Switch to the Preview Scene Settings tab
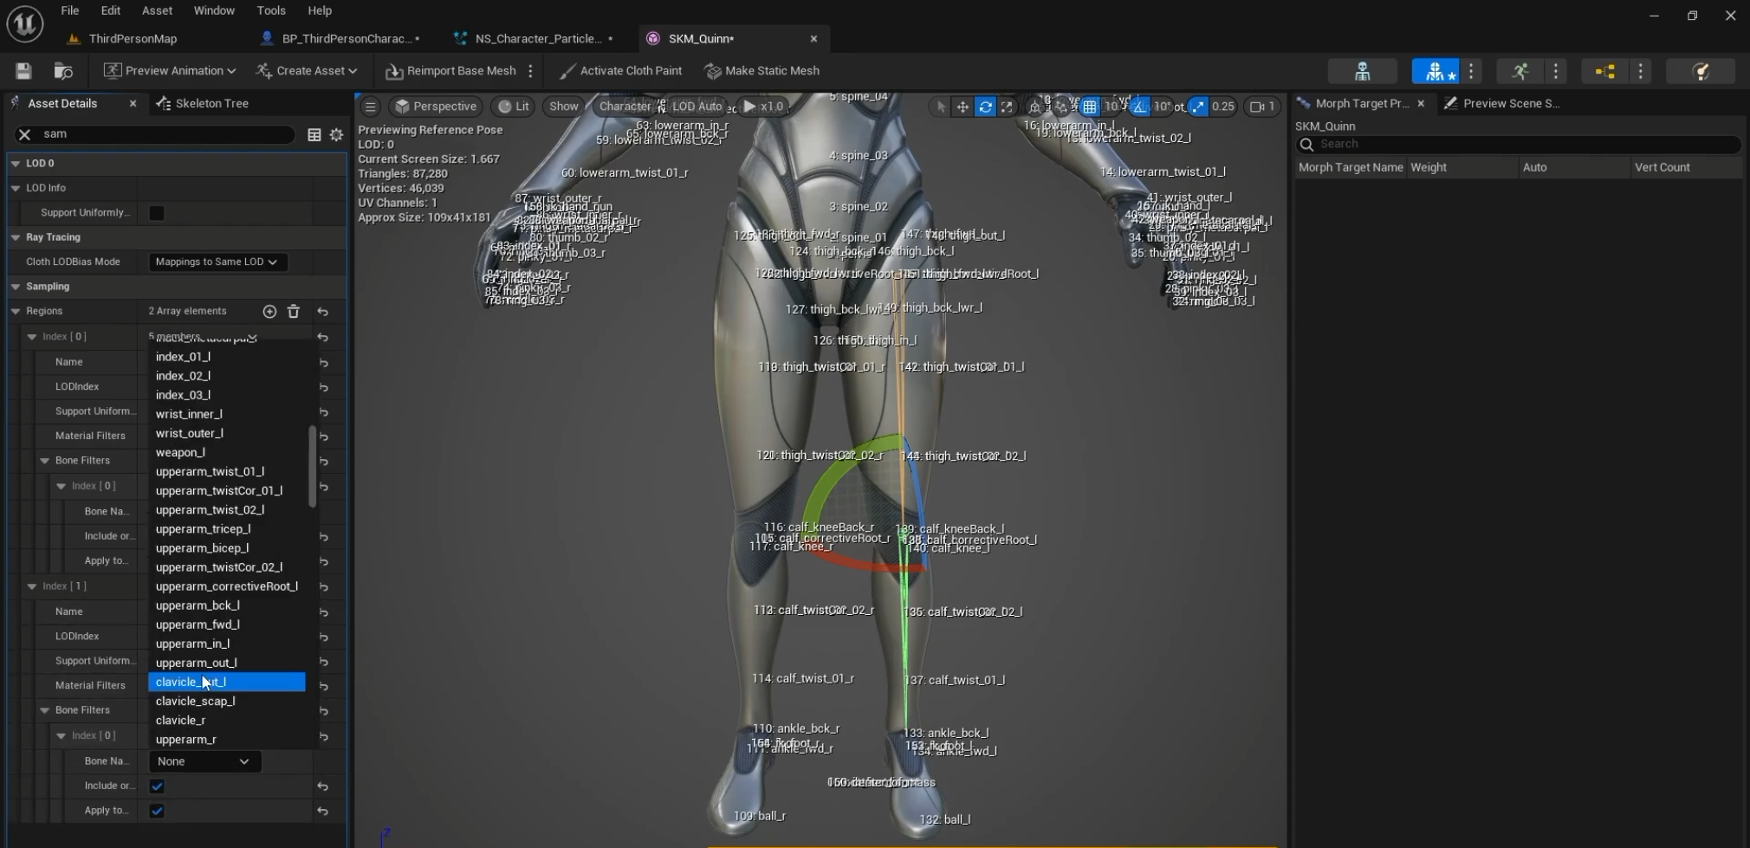Image resolution: width=1750 pixels, height=848 pixels. click(1502, 103)
